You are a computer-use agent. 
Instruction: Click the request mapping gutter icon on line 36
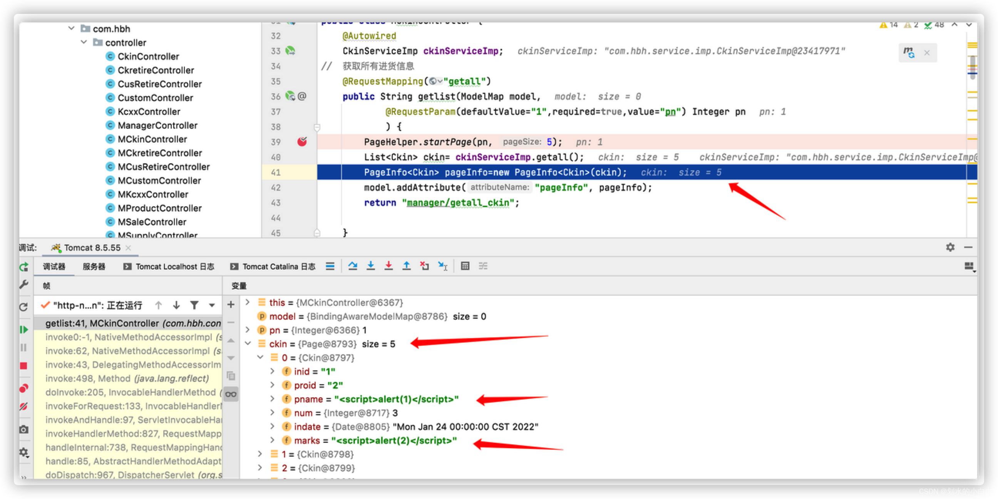(290, 96)
